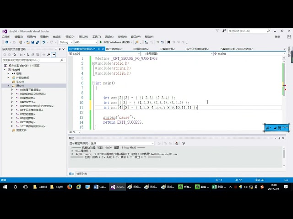Screen dimensions: 293x219
Task: Select 01 source file in Solution Explorer
Action: coord(30,90)
